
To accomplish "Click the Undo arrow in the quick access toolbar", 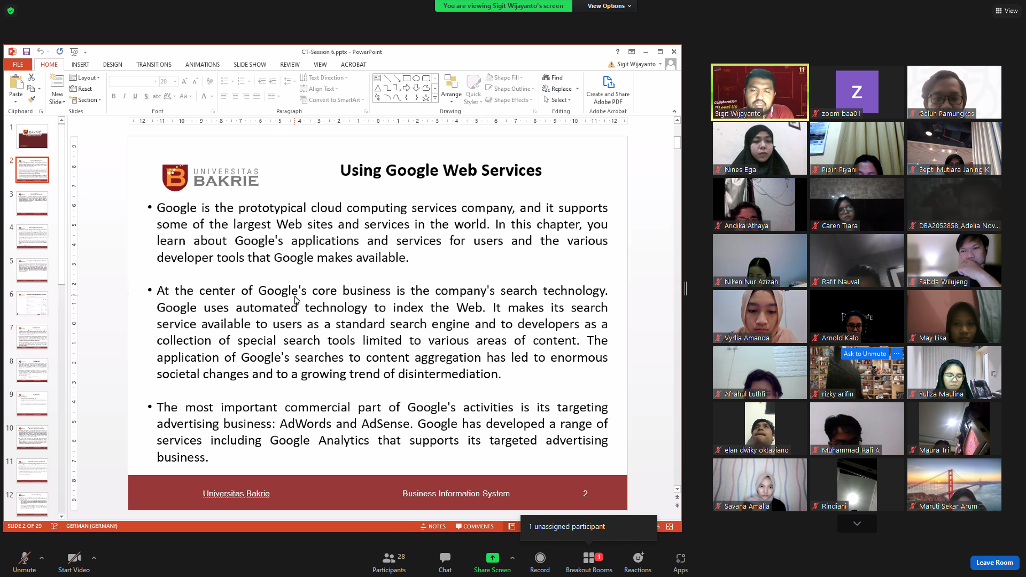I will point(40,52).
